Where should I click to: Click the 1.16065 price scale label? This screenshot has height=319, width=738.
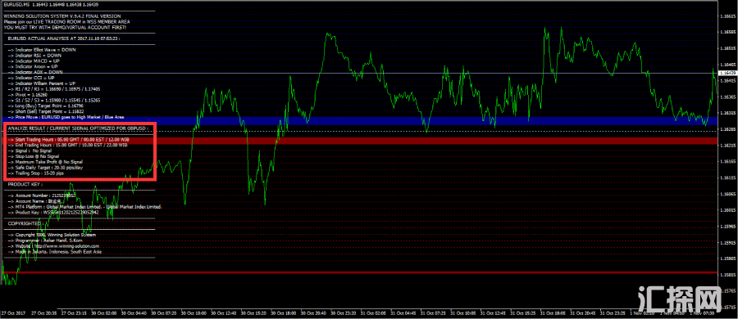[x=729, y=194]
